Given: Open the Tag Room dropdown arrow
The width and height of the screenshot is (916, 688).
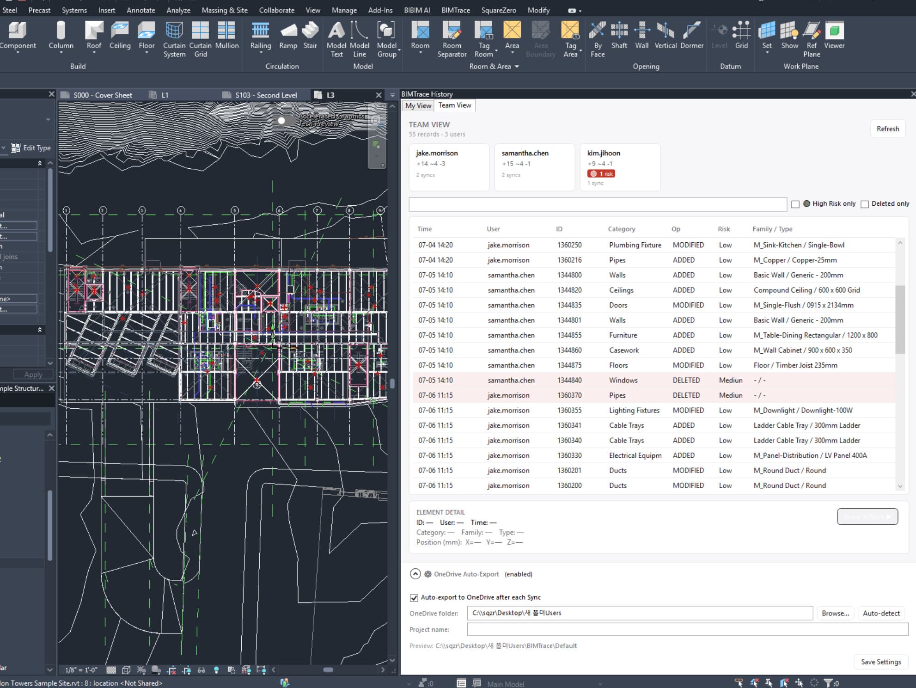Looking at the screenshot, I should tap(496, 50).
